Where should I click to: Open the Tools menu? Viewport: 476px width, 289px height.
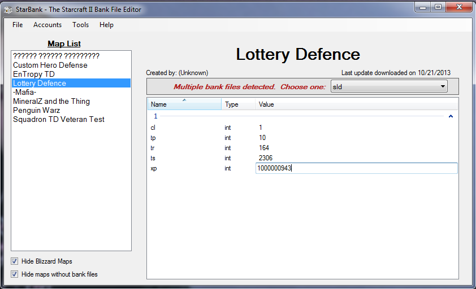point(80,25)
